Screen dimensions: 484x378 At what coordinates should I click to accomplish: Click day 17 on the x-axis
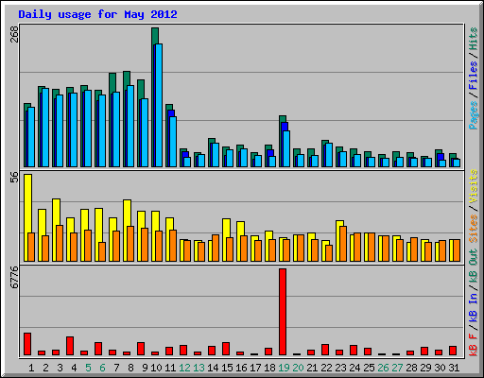click(x=255, y=368)
